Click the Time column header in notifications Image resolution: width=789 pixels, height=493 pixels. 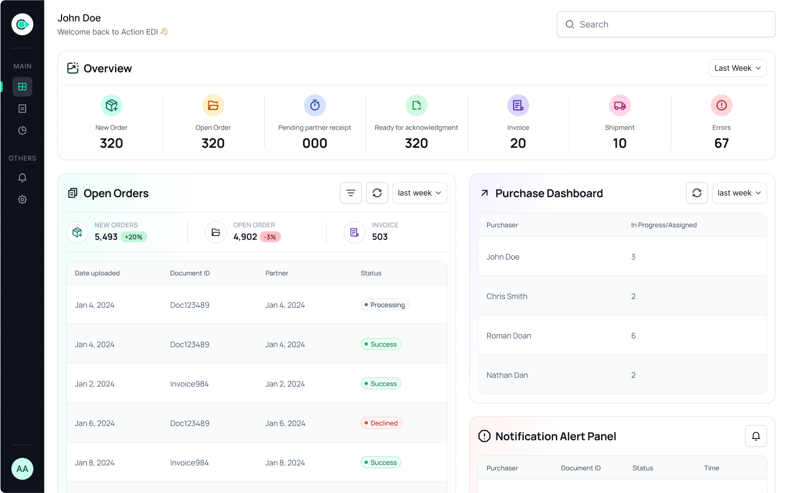(x=711, y=468)
